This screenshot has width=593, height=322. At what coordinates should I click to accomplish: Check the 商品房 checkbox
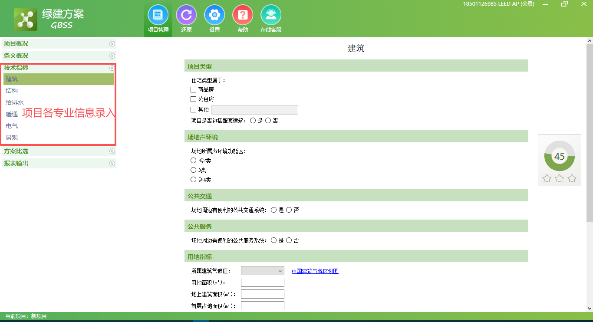tap(193, 89)
